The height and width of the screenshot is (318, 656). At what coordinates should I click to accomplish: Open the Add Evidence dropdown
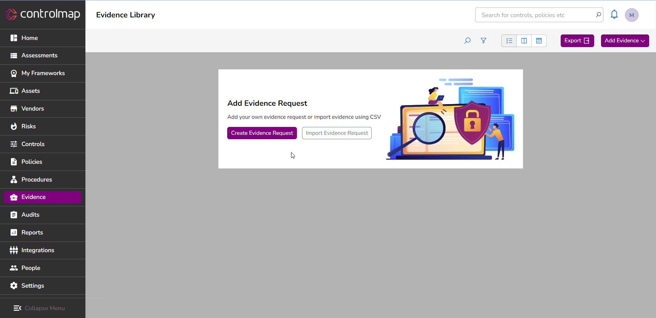pos(624,41)
